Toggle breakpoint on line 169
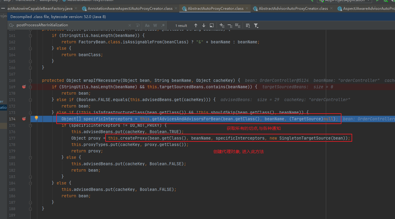 (x=24, y=87)
